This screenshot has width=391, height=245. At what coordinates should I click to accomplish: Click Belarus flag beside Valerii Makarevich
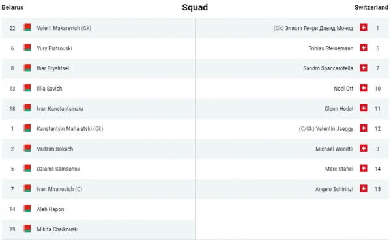click(27, 27)
